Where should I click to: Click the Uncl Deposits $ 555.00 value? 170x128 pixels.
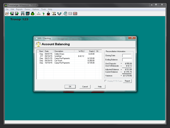coord(128,64)
